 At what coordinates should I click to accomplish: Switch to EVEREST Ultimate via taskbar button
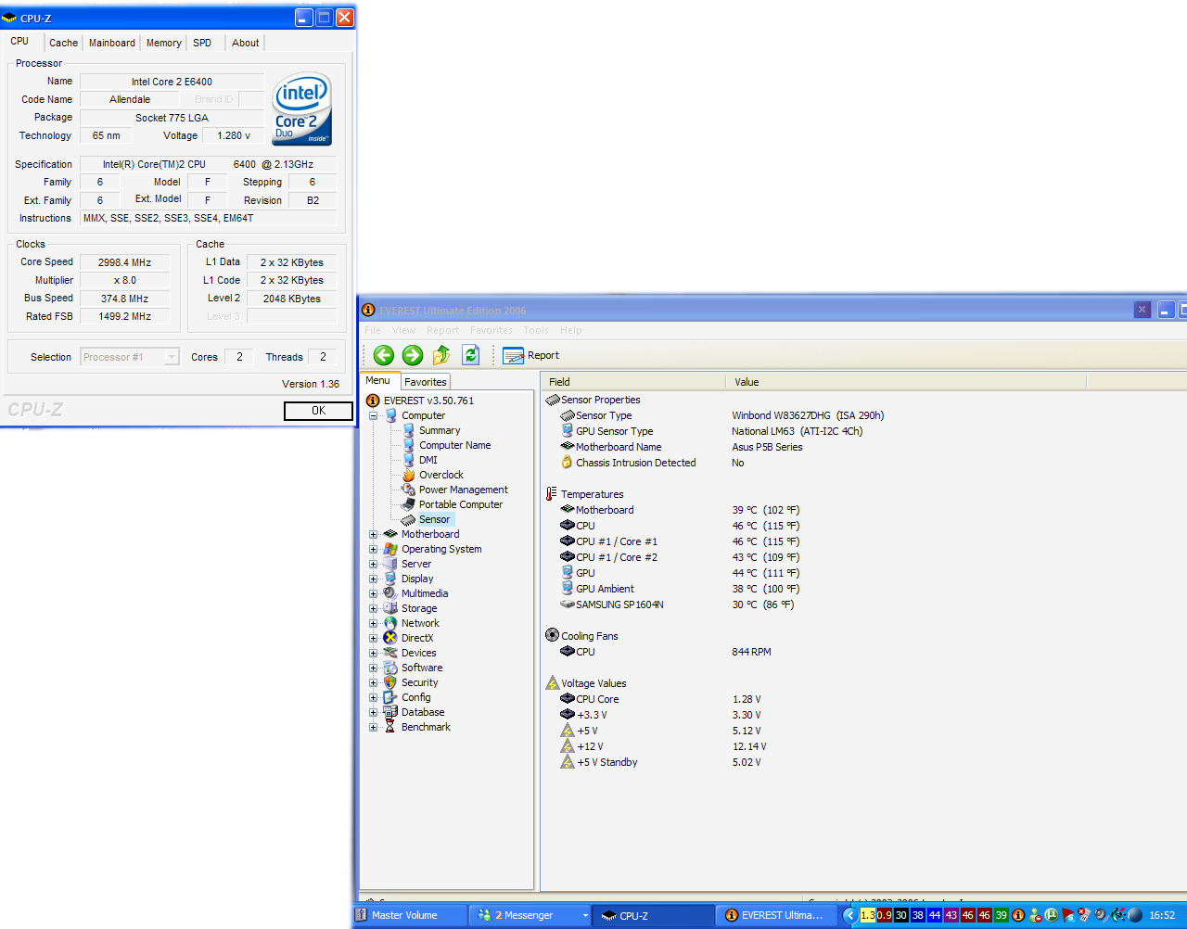[777, 915]
